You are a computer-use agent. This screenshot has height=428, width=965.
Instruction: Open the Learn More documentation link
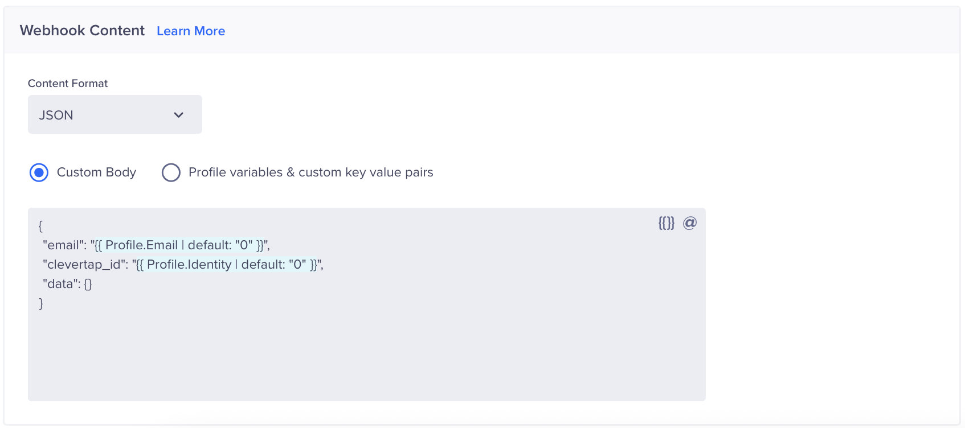coord(190,31)
